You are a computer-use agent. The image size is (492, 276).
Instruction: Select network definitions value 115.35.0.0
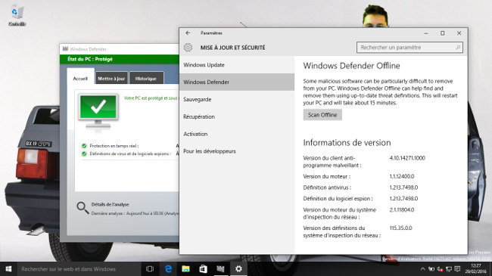[x=400, y=228]
